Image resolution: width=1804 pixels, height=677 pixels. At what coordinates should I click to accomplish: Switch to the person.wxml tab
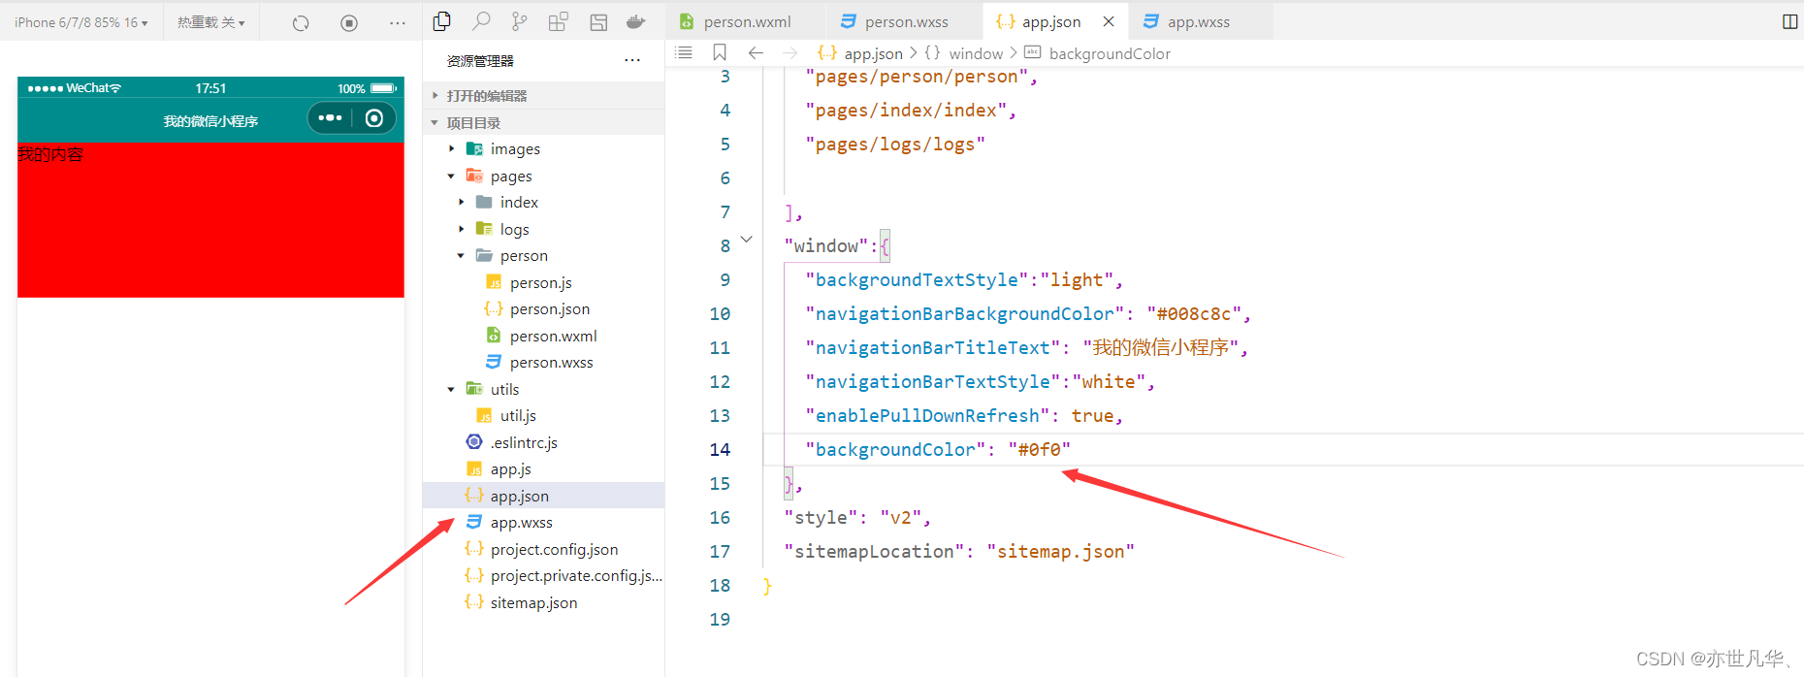[x=746, y=21]
